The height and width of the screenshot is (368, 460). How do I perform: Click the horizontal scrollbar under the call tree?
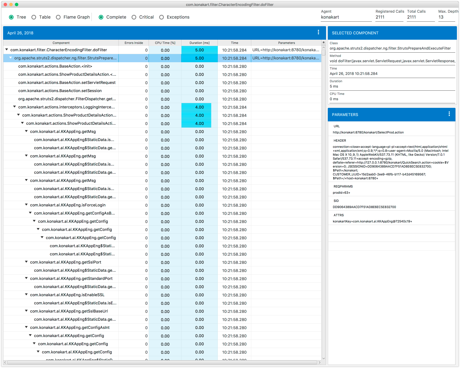162,362
